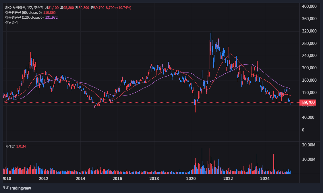The width and height of the screenshot is (323, 193).
Task: Click the TradingView logo link
Action: click(17, 188)
